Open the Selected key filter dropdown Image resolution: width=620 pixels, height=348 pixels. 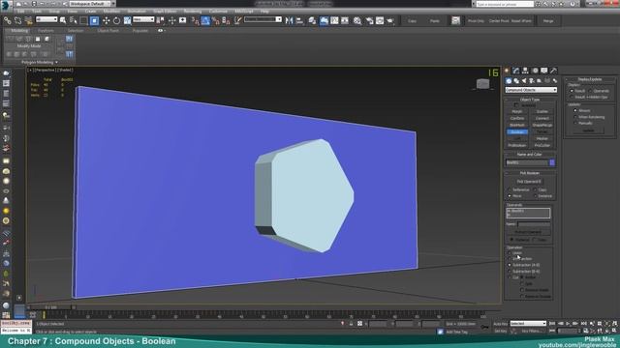point(528,324)
